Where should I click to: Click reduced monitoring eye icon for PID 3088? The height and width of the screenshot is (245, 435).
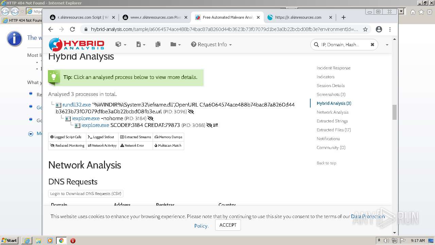click(209, 125)
